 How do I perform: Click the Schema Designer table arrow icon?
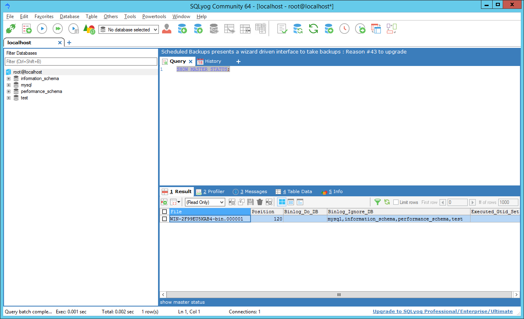[230, 29]
